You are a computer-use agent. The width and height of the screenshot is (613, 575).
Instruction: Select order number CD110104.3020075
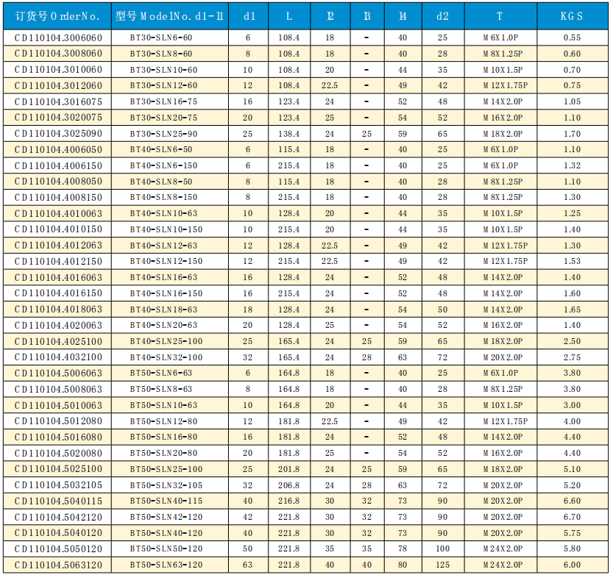(58, 118)
